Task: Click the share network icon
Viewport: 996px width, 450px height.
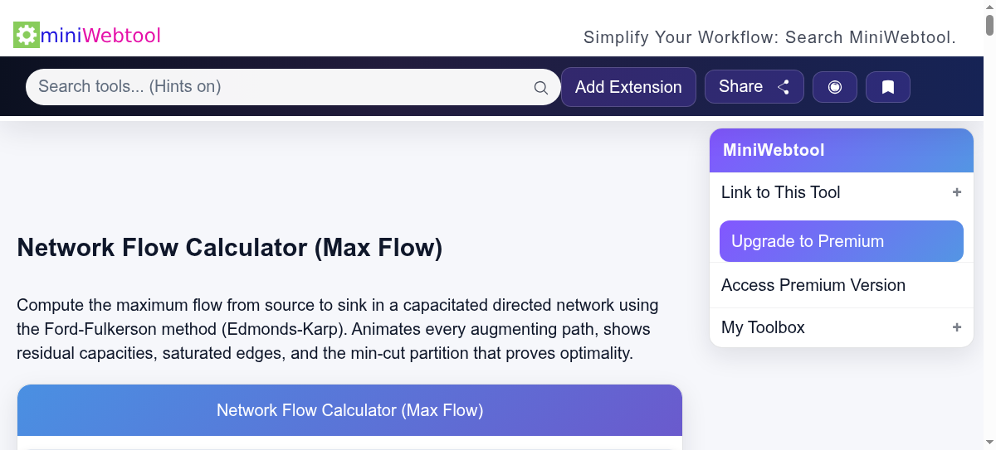Action: pos(783,87)
